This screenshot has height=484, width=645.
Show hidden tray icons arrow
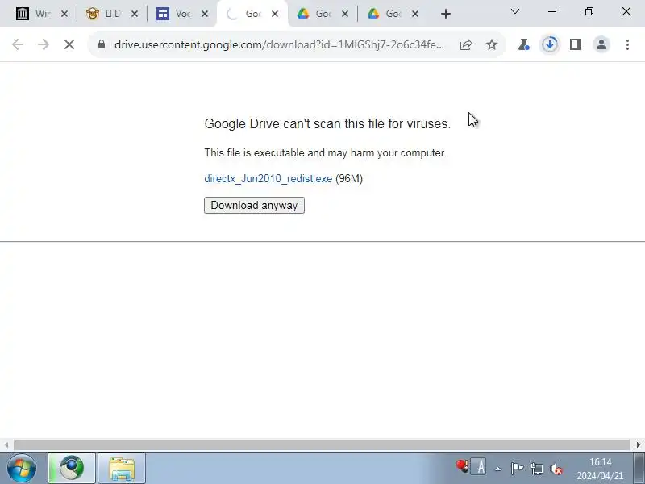pyautogui.click(x=498, y=469)
